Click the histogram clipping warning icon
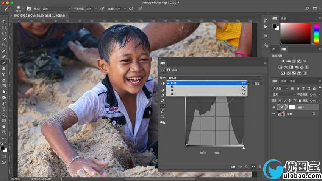The width and height of the screenshot is (322, 181). (x=163, y=122)
